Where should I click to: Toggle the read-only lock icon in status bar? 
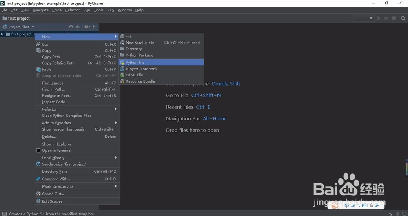[x=390, y=214]
